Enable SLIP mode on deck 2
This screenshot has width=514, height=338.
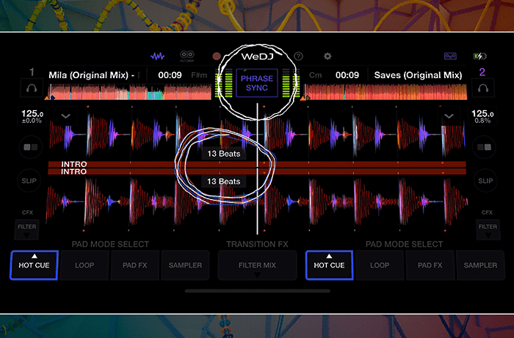pos(485,181)
